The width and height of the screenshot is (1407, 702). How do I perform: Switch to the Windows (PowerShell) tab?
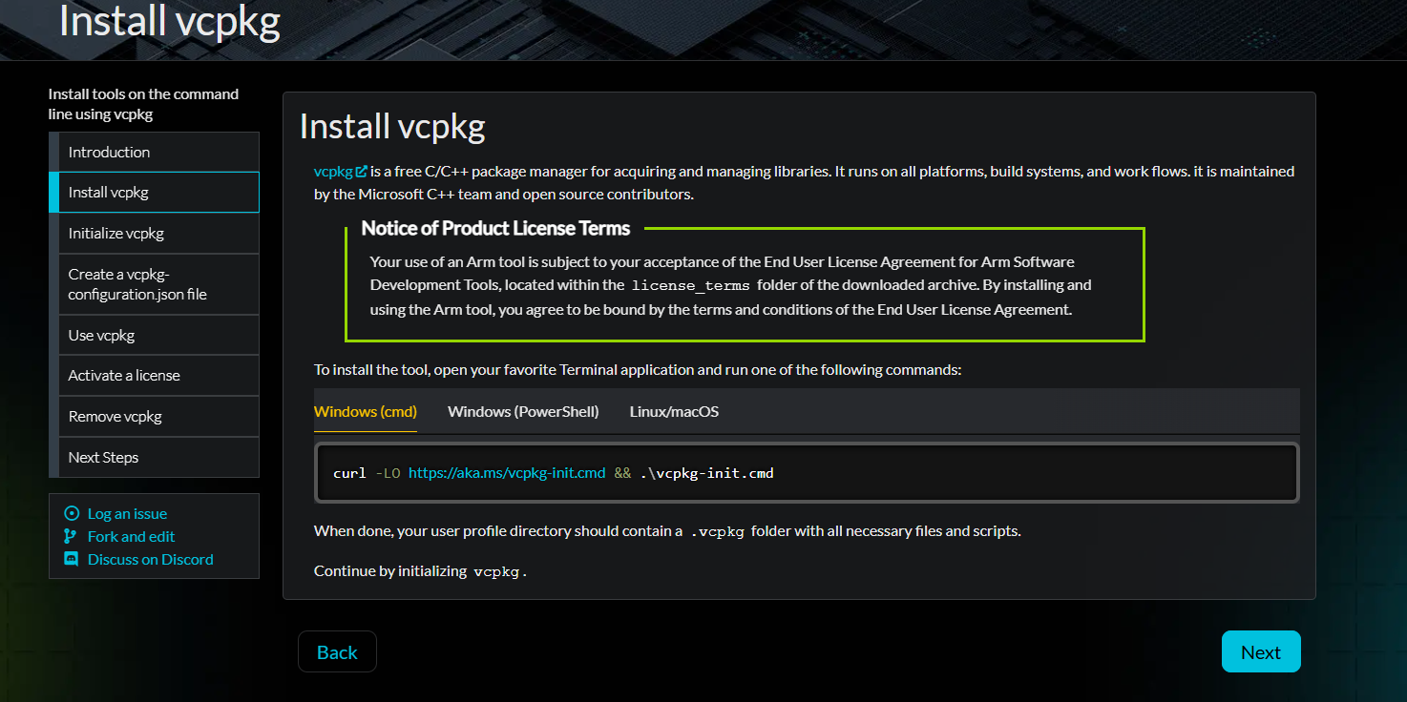[x=523, y=412]
